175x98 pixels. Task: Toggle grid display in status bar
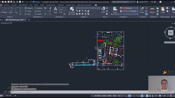coord(119,96)
